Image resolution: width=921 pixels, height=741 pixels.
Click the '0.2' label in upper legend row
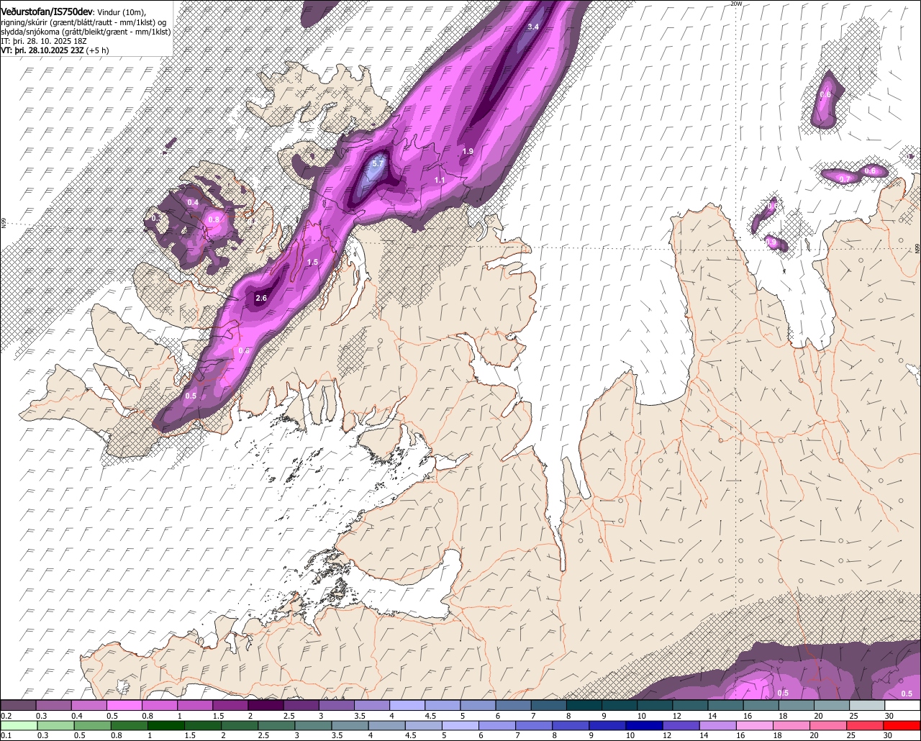click(6, 716)
